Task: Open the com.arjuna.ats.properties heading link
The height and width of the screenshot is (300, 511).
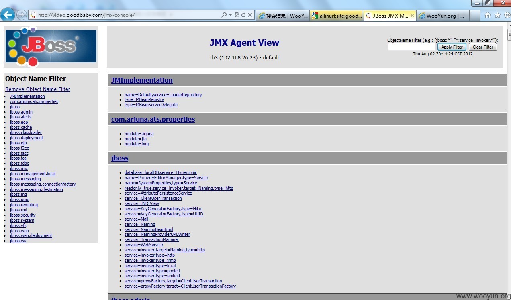Action: click(x=153, y=119)
